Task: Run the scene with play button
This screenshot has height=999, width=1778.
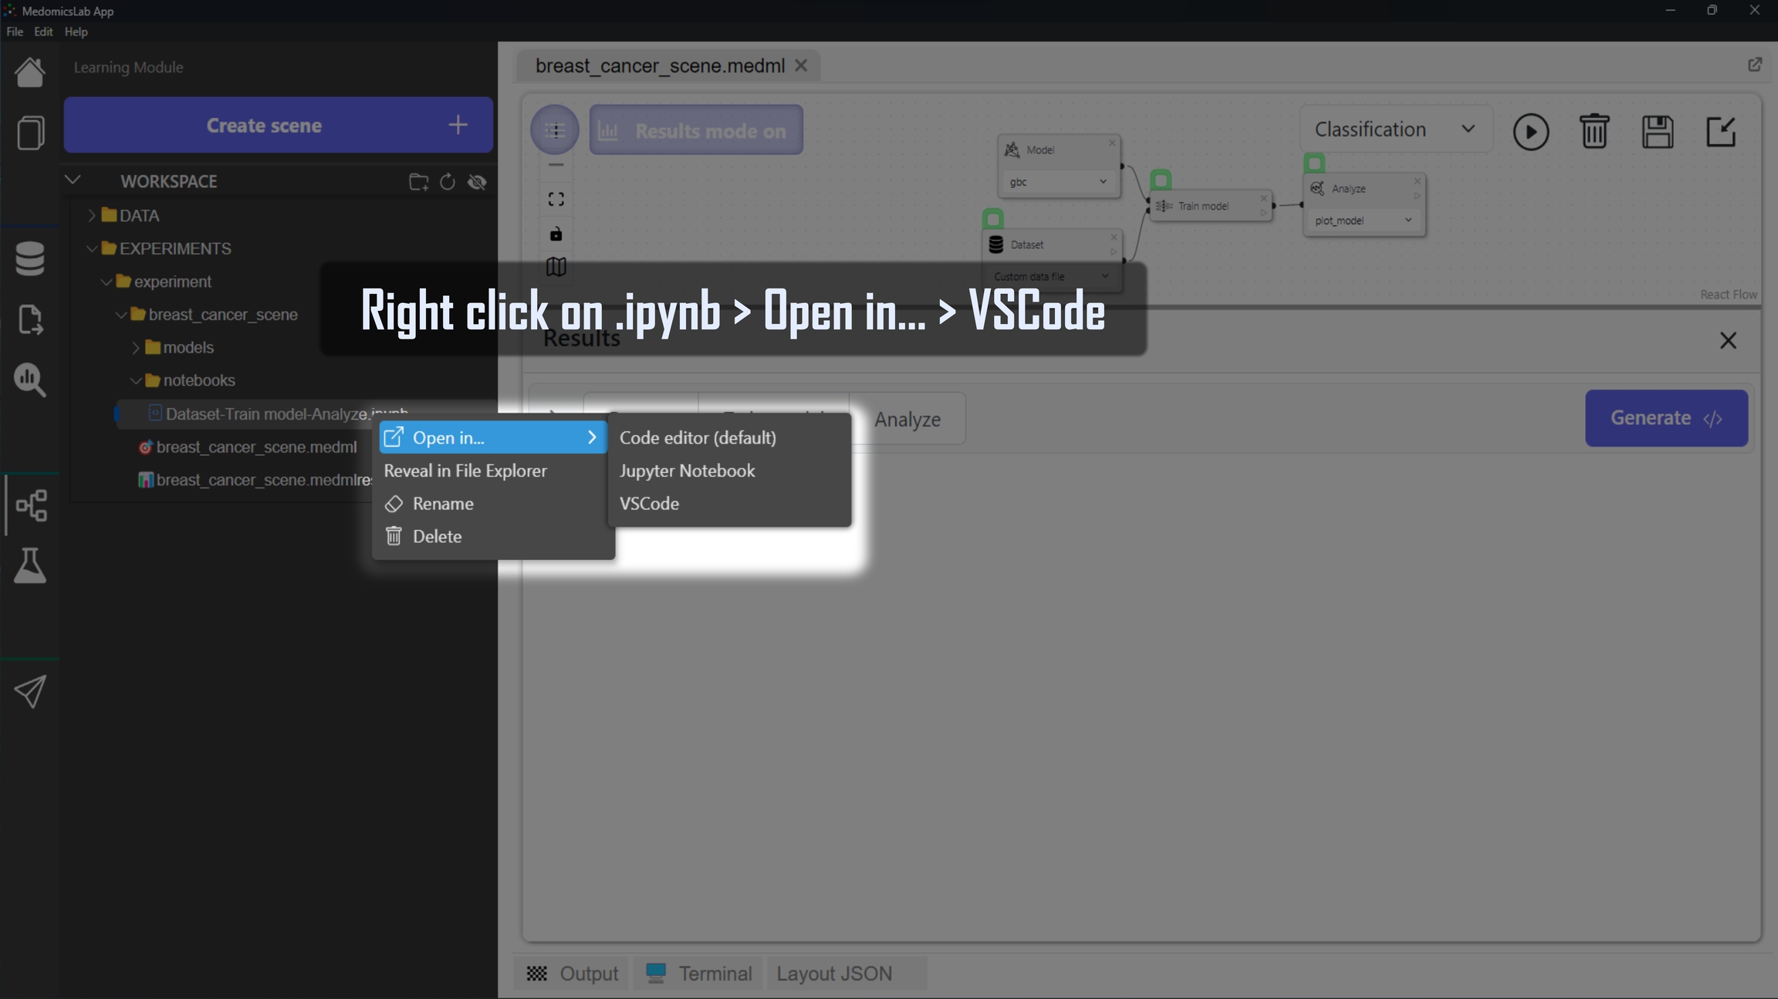Action: [1530, 132]
